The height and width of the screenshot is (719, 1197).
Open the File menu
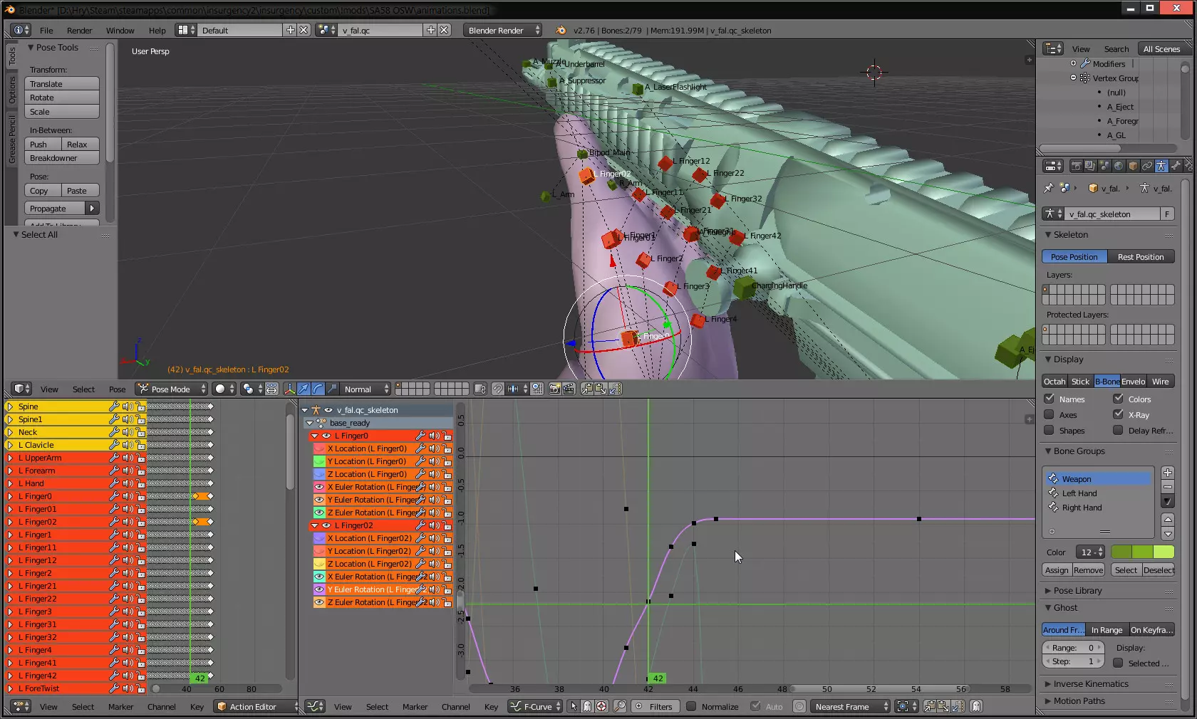[x=46, y=31]
